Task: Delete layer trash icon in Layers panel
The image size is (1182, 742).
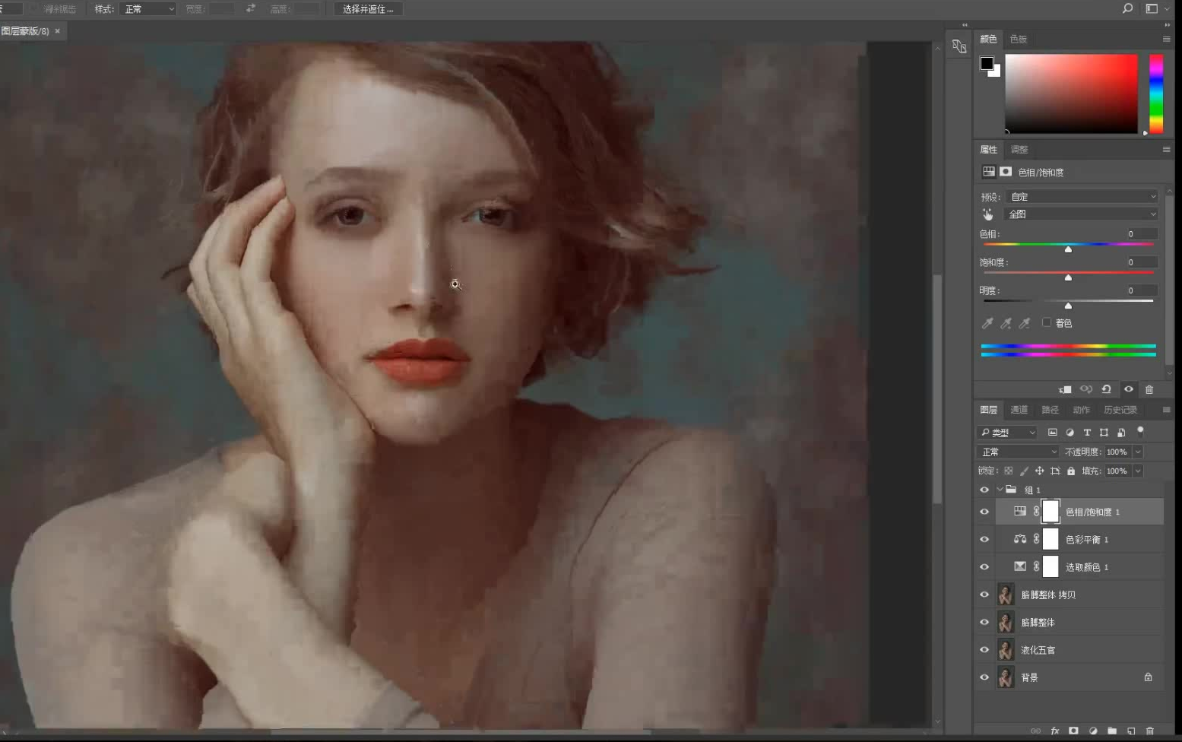Action: [x=1149, y=731]
